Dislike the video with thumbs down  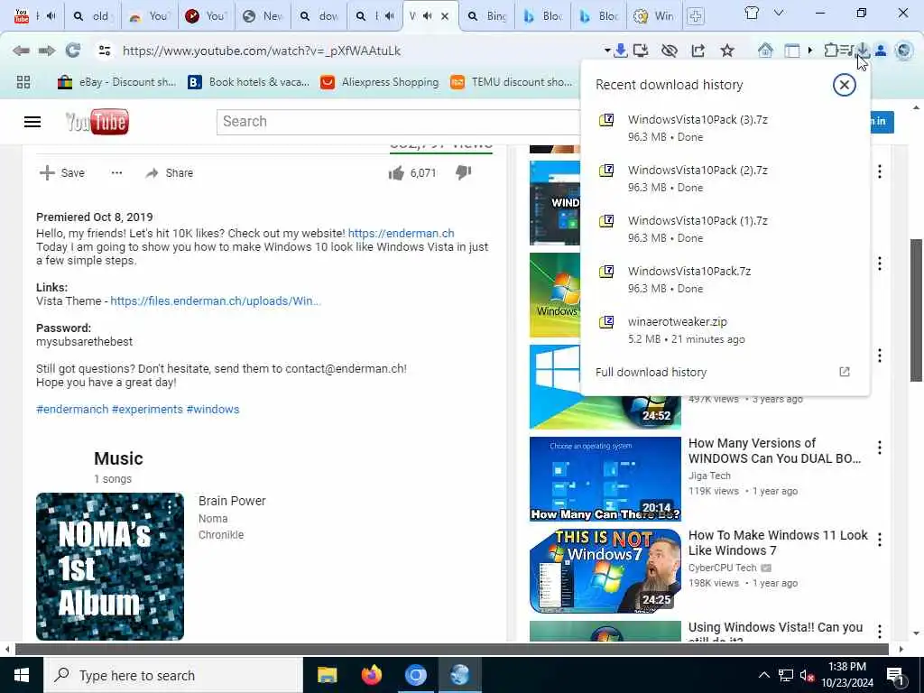point(463,172)
